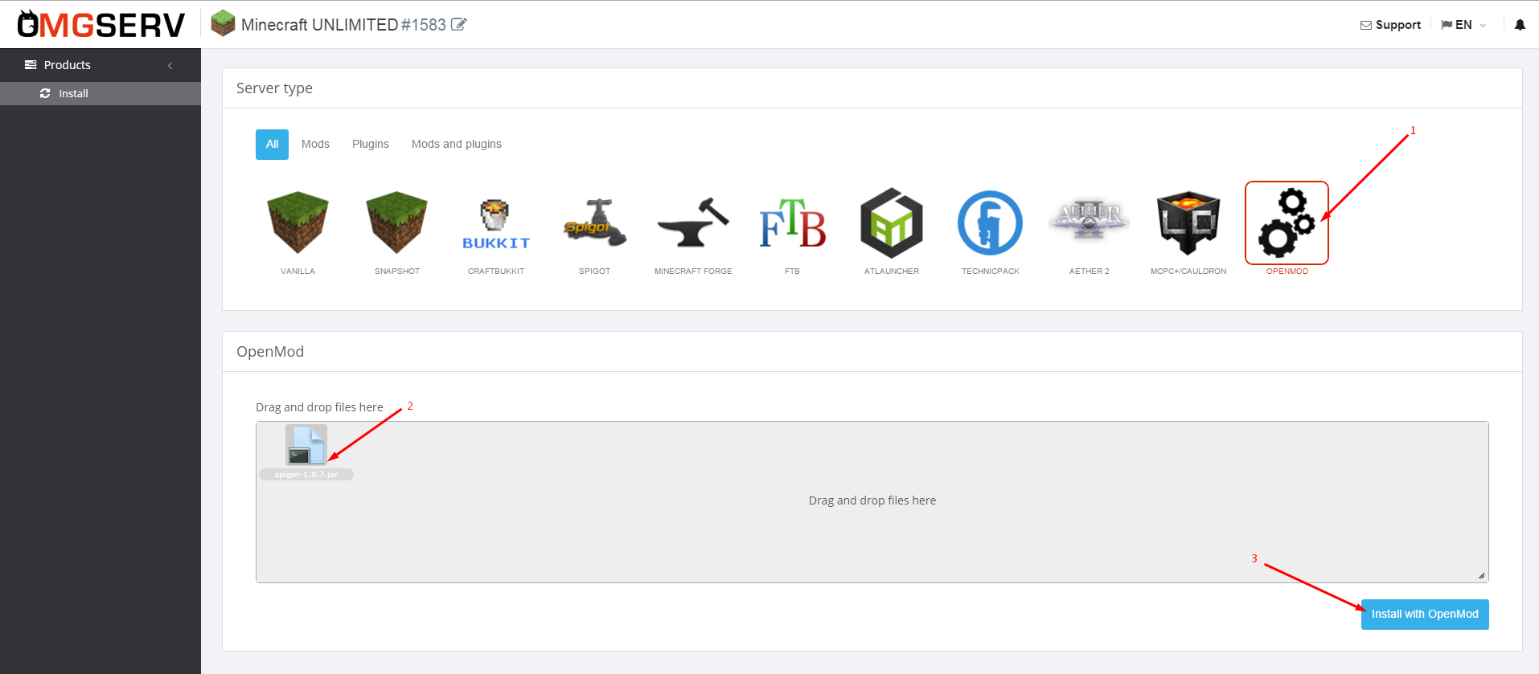The image size is (1539, 674).
Task: Click Install with OpenMod button
Action: (1425, 615)
